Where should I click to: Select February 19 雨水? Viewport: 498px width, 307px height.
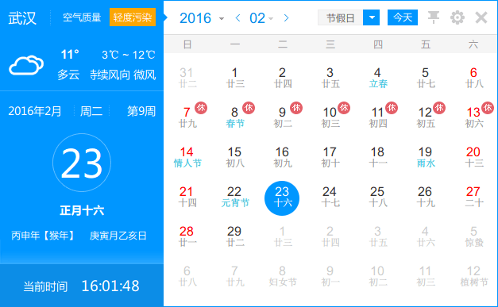[426, 157]
